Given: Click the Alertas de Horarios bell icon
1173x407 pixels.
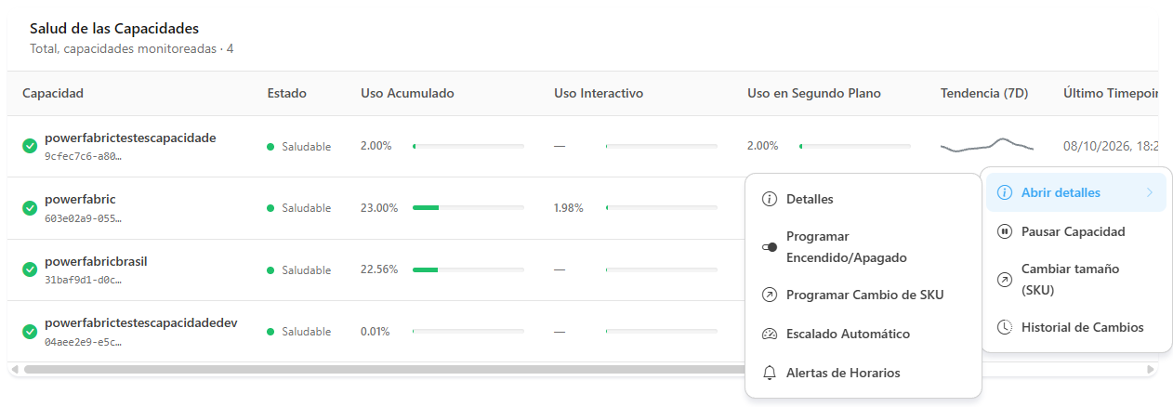Looking at the screenshot, I should pos(769,373).
